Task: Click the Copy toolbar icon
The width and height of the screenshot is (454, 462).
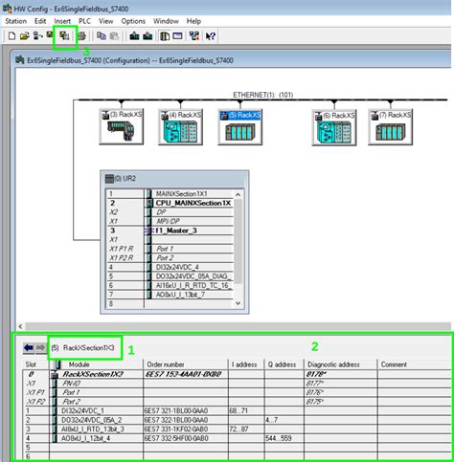Action: click(x=102, y=36)
